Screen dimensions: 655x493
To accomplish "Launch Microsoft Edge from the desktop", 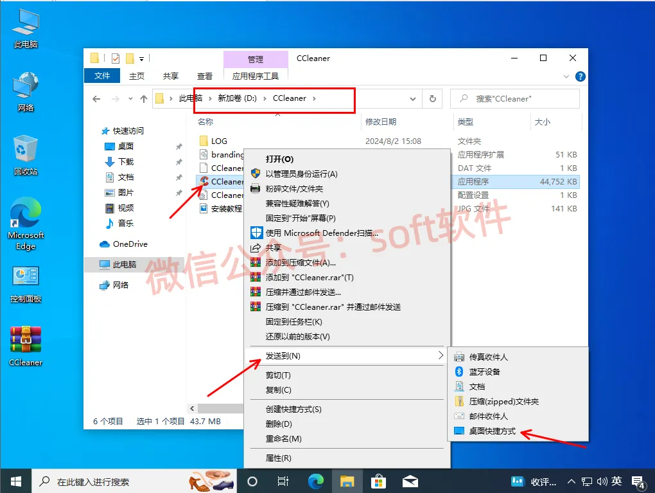I will pos(26,224).
